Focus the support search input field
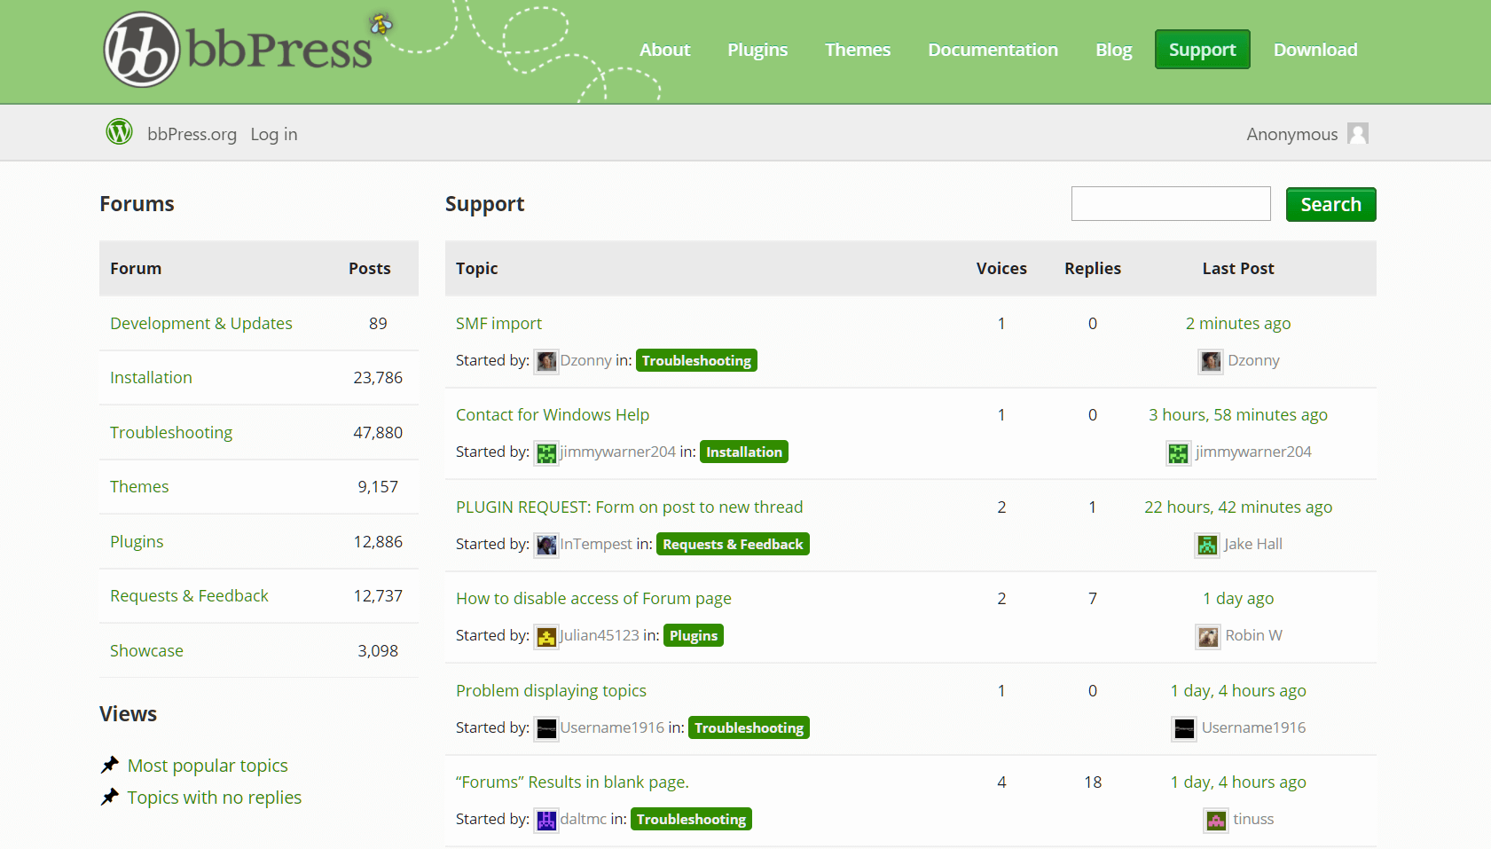This screenshot has height=849, width=1491. (x=1171, y=203)
